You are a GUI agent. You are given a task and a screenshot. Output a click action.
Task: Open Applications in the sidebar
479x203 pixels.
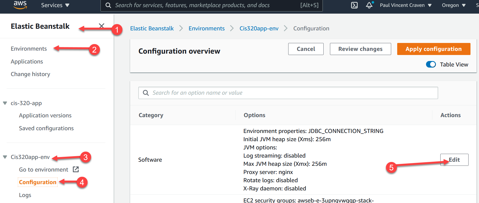point(27,62)
